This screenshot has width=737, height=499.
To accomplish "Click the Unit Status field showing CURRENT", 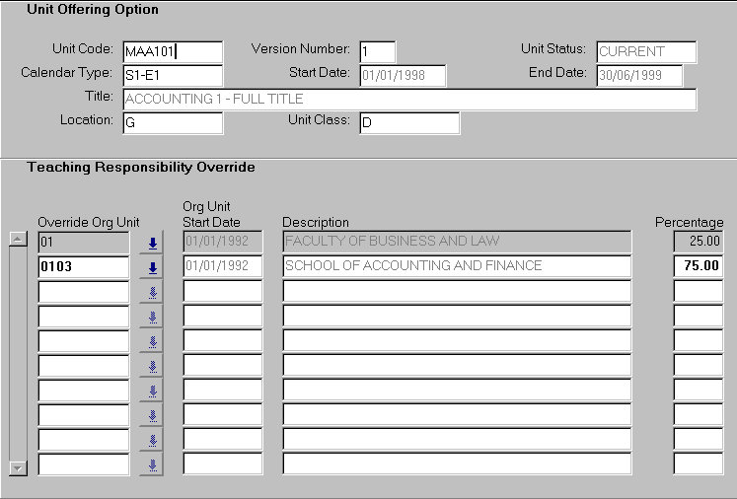I will (x=646, y=51).
